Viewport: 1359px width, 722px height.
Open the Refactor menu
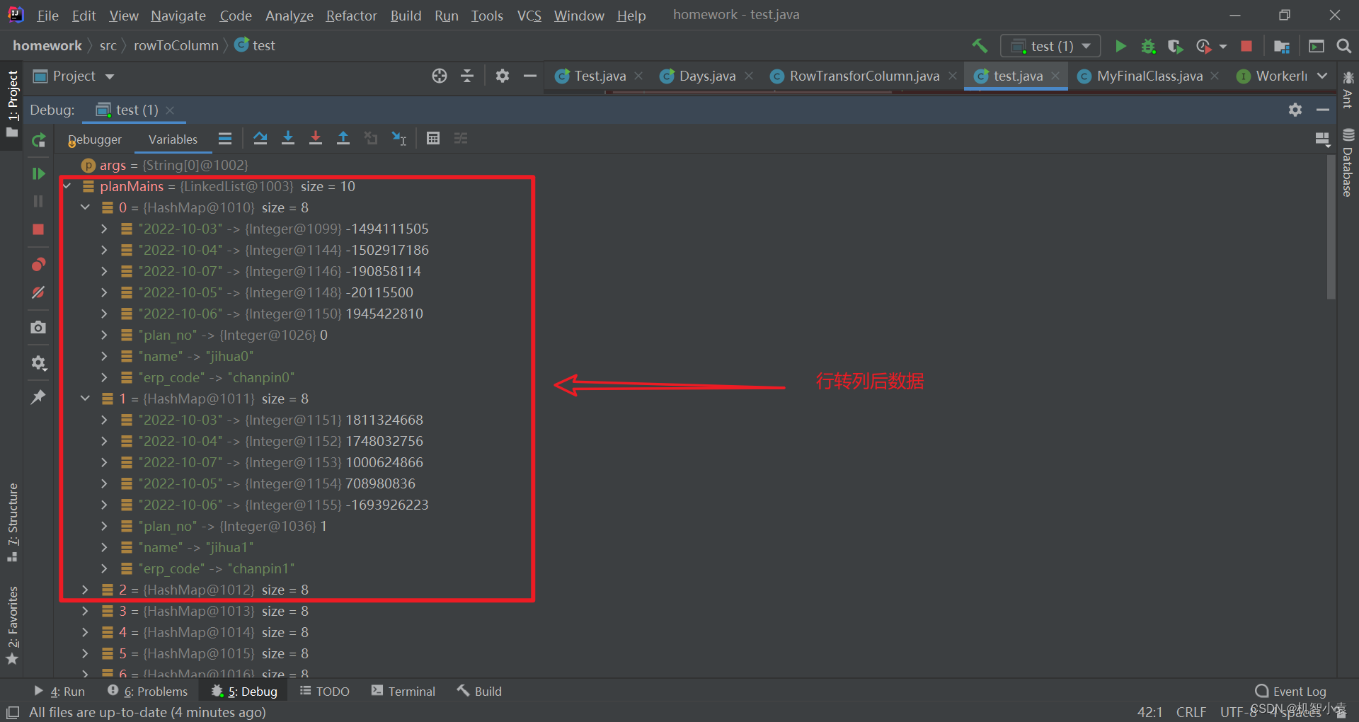(351, 16)
